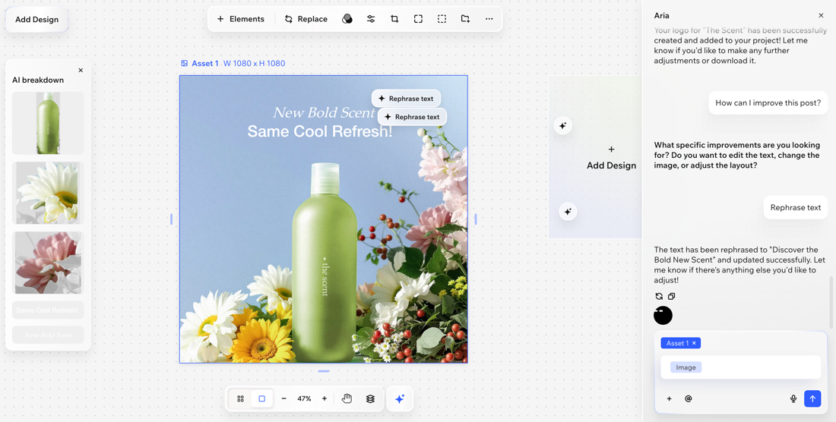The height and width of the screenshot is (422, 836).
Task: Click the lower Rephrase text button on canvas
Action: [412, 117]
